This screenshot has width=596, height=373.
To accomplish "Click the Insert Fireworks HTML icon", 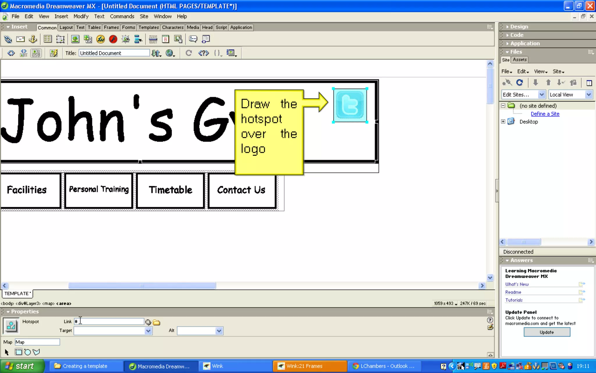I will (100, 39).
